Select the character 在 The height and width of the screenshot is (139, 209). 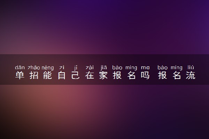coord(90,75)
